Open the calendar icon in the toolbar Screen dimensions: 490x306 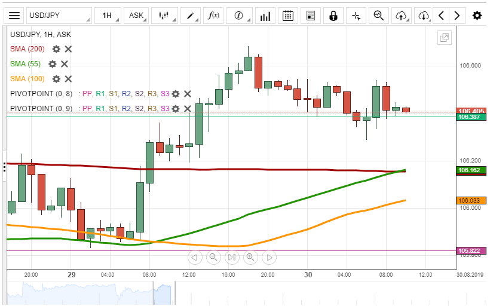coord(288,16)
